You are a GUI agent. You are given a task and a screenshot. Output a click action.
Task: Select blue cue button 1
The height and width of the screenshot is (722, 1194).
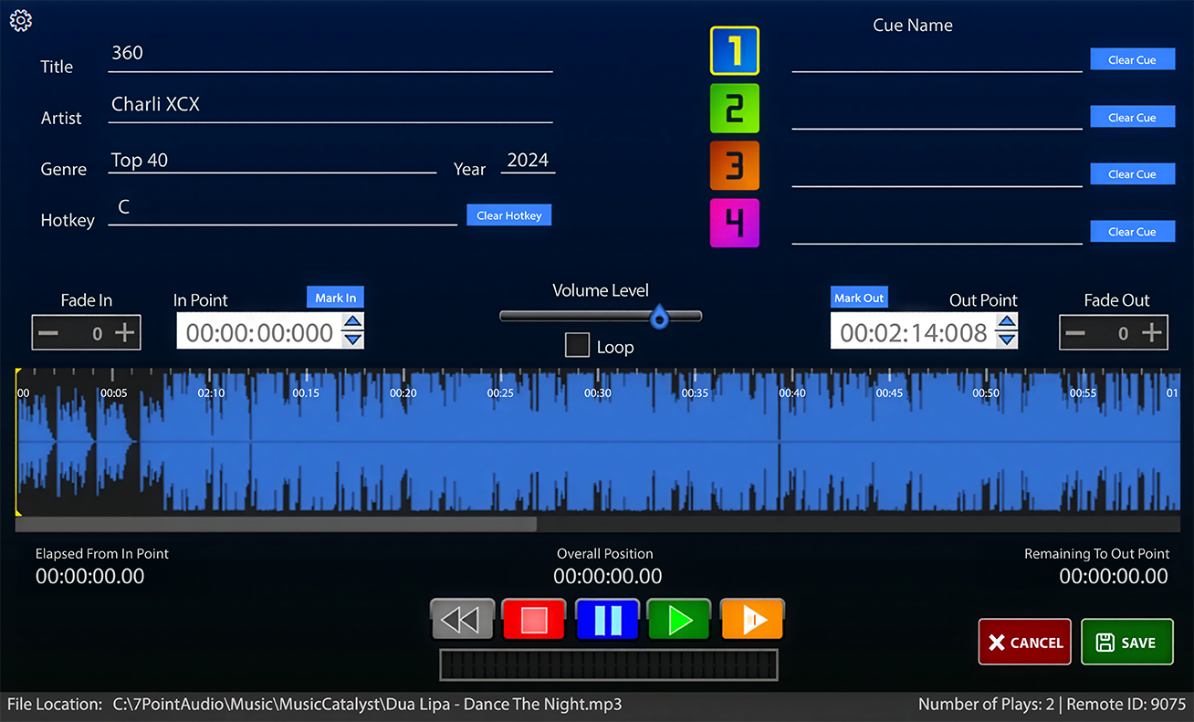(x=735, y=50)
